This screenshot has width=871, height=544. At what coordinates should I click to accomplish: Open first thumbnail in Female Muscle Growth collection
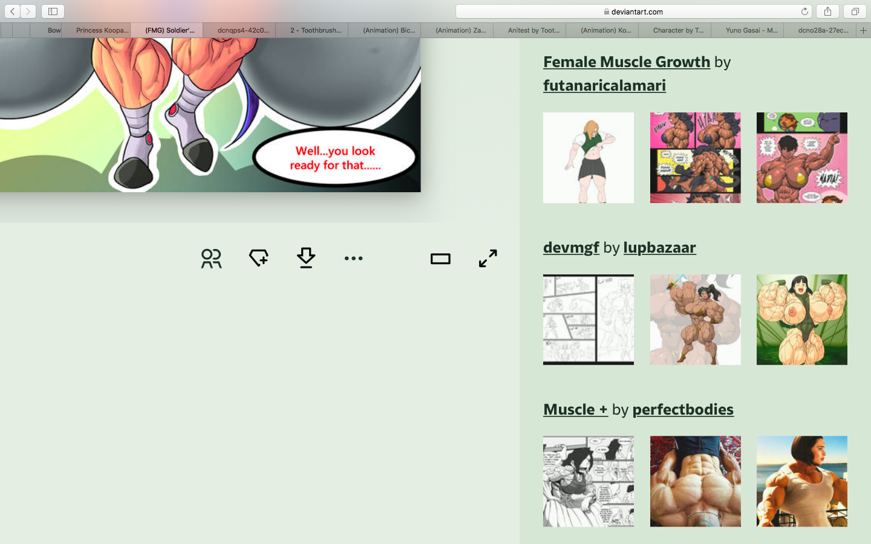click(x=589, y=158)
